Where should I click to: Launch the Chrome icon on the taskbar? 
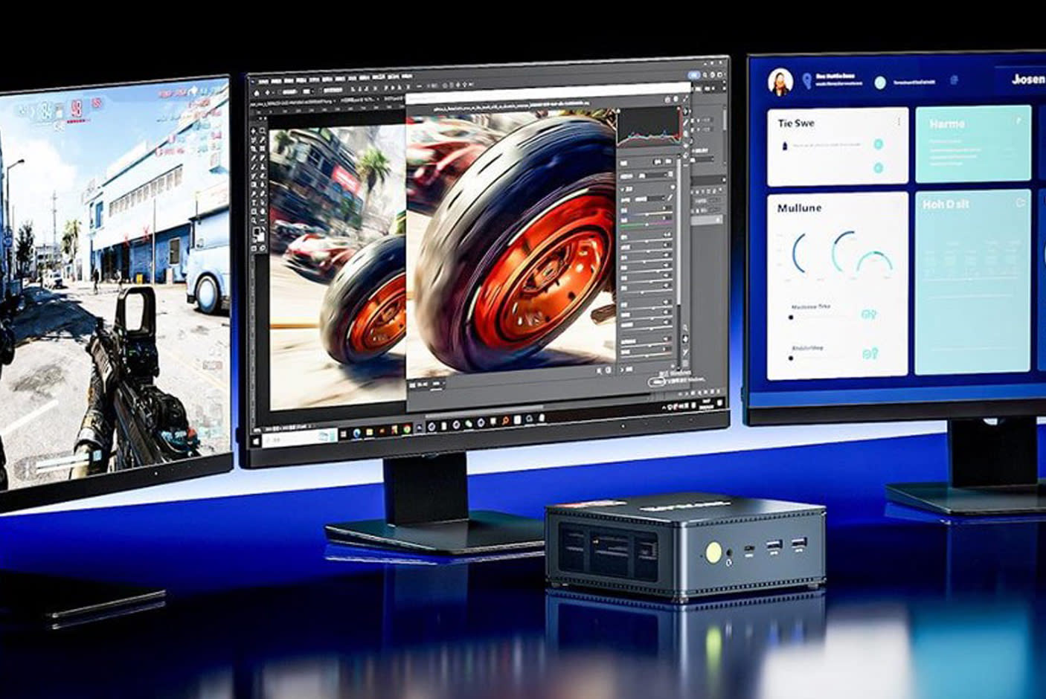406,430
